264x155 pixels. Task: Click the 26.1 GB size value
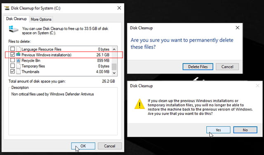(x=103, y=55)
